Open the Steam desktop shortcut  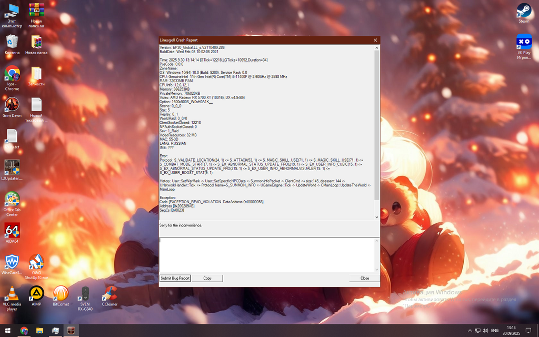click(x=524, y=12)
